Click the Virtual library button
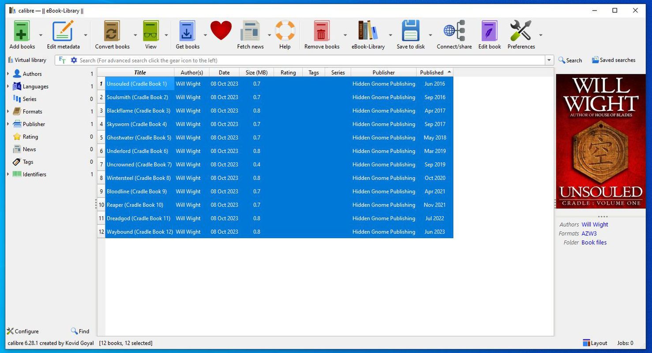This screenshot has height=353, width=652. click(x=27, y=60)
